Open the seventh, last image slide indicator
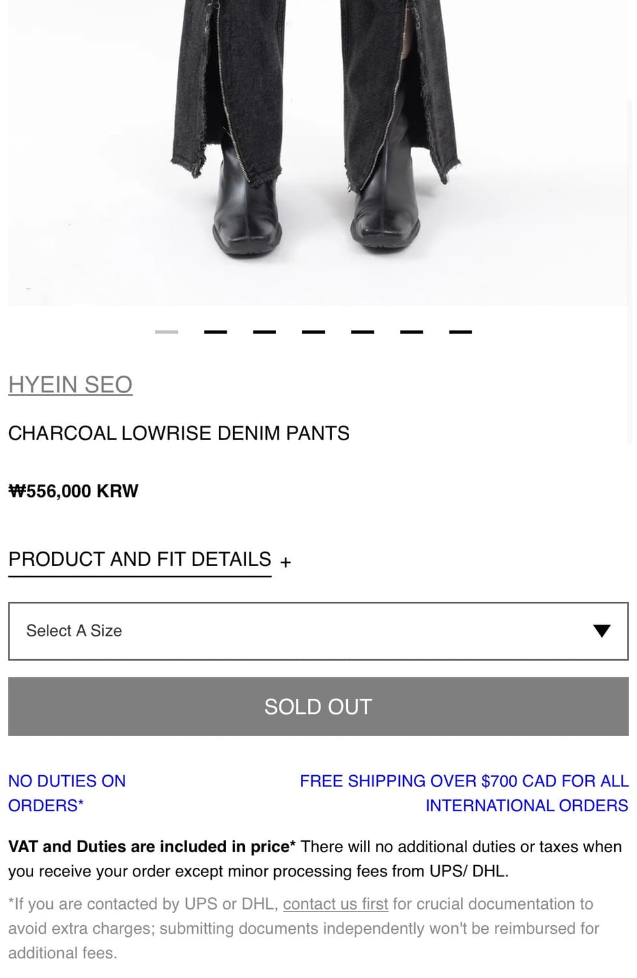Screen dimensions: 637x978 point(460,332)
